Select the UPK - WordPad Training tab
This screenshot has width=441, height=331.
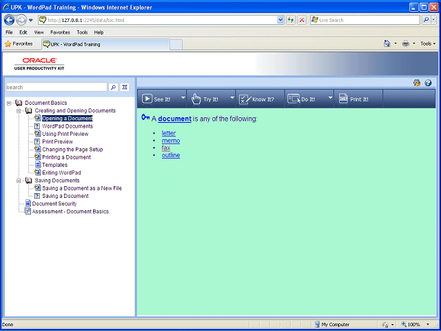click(x=105, y=44)
